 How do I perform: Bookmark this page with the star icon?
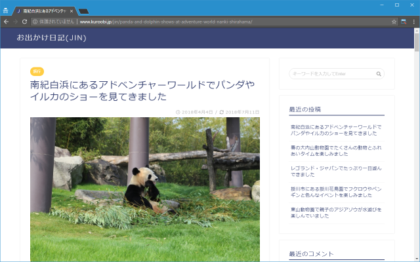pyautogui.click(x=394, y=22)
